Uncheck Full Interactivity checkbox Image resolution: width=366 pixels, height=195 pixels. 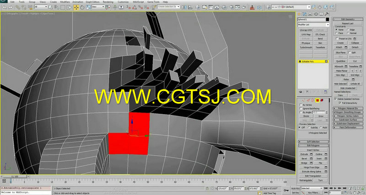pyautogui.click(x=340, y=103)
